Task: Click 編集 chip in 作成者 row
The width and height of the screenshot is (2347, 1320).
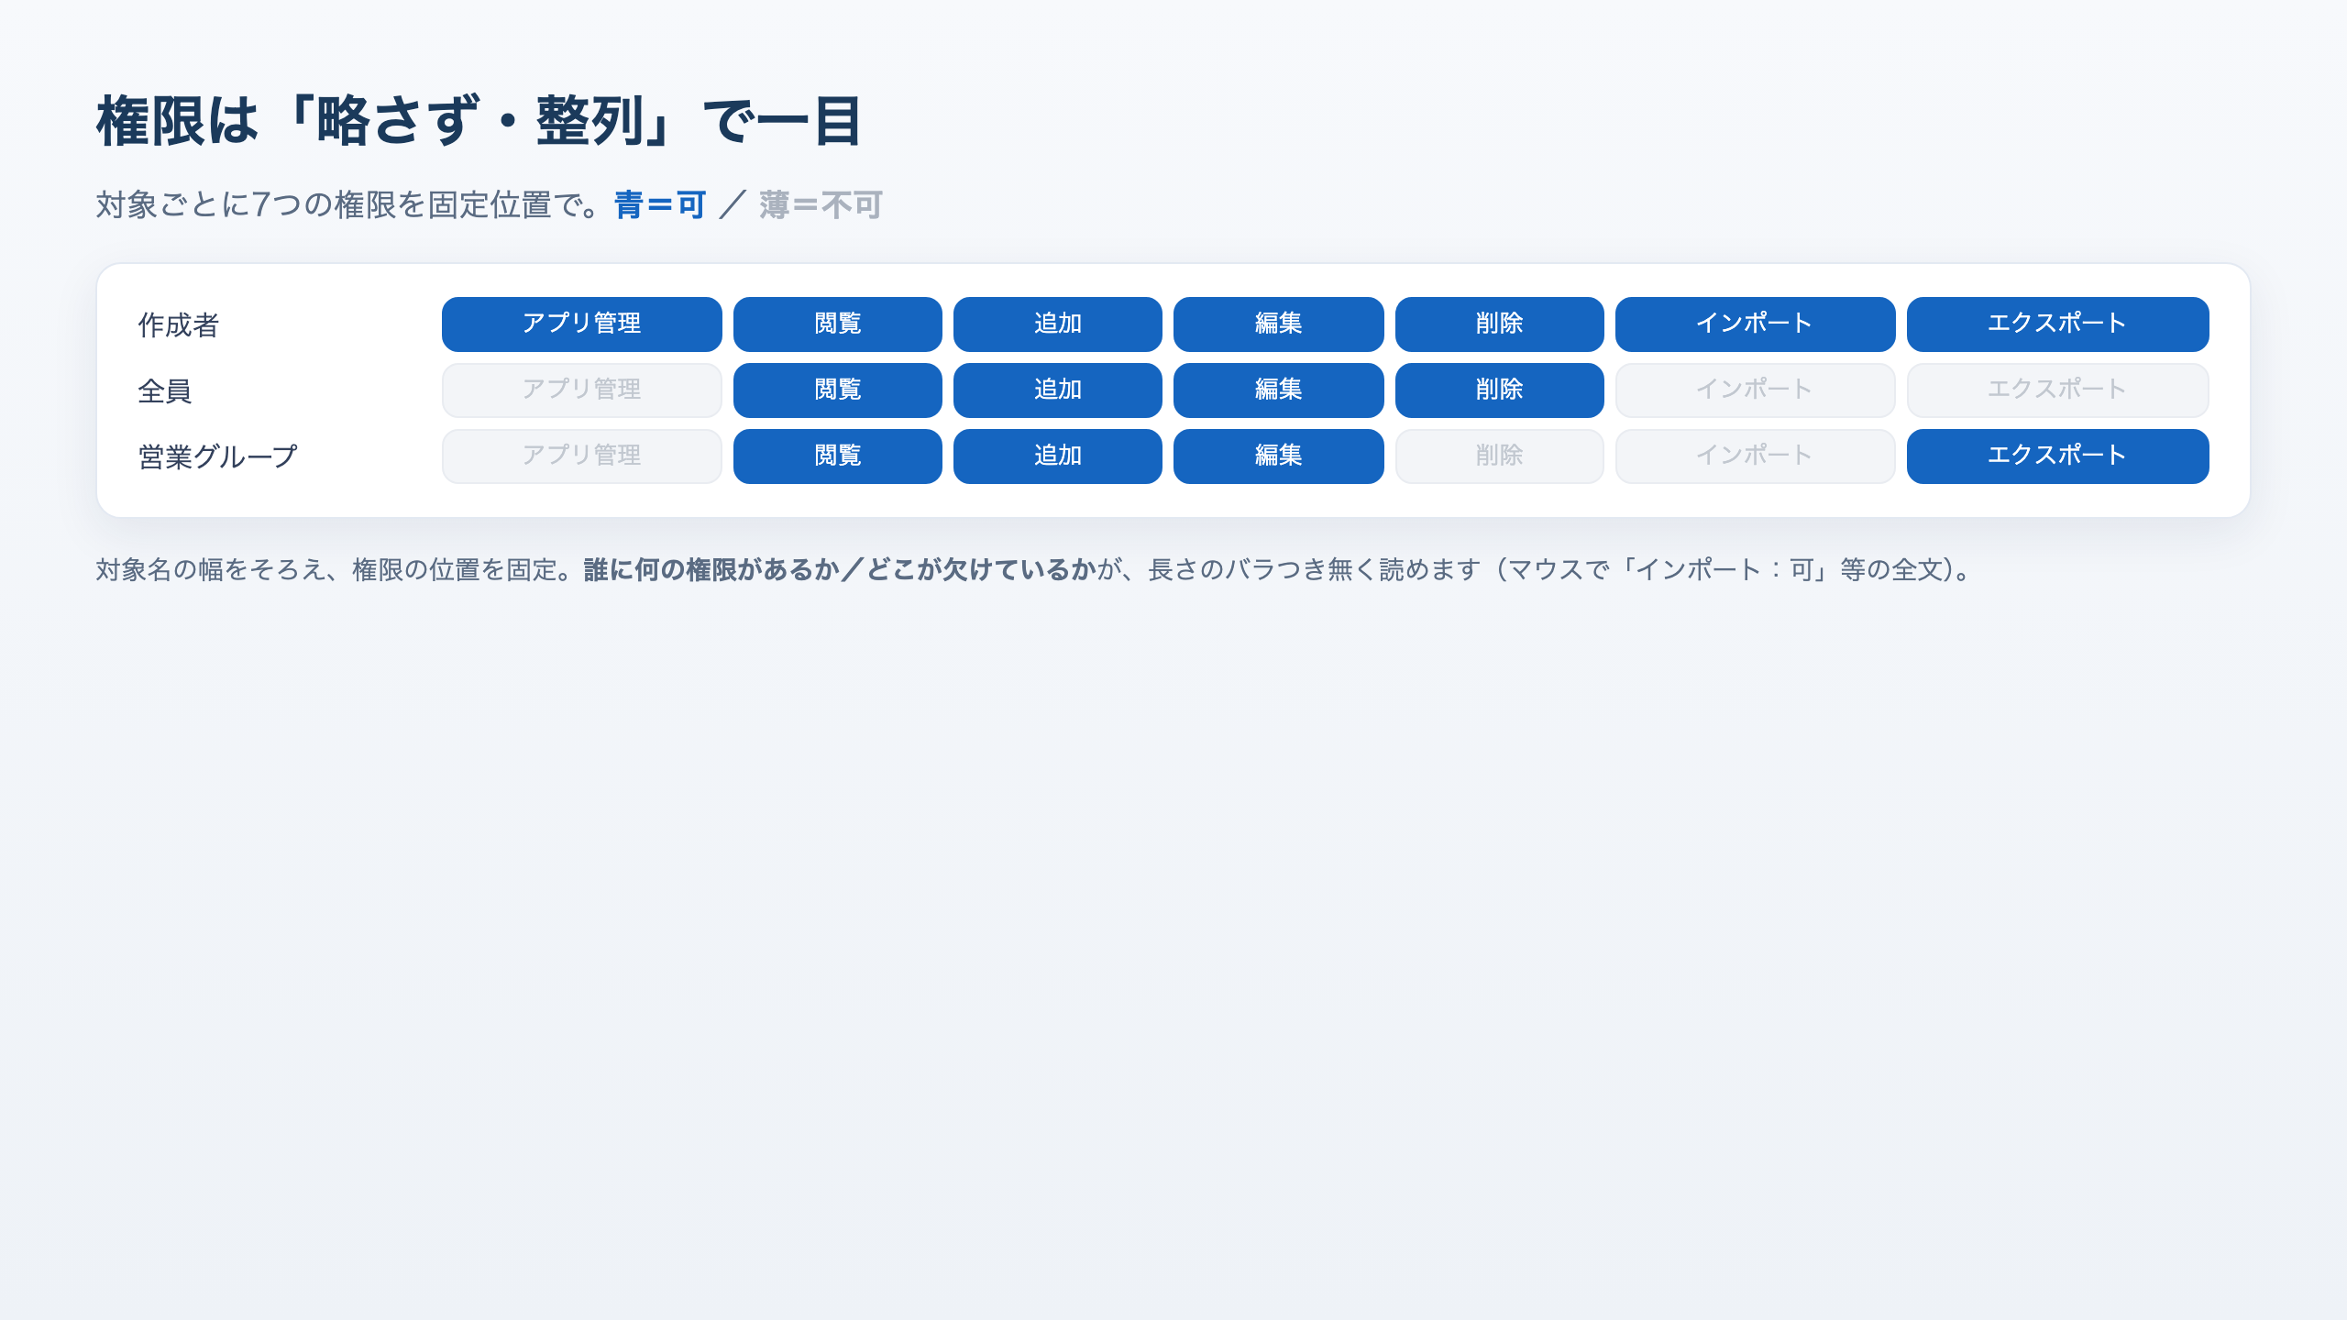Action: (1278, 324)
